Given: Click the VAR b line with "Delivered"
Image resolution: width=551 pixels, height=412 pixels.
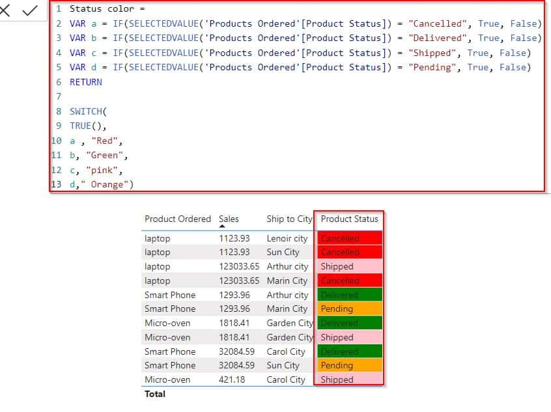Looking at the screenshot, I should pyautogui.click(x=305, y=38).
